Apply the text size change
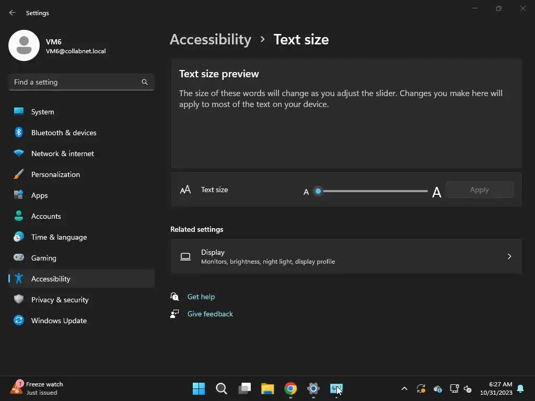Viewport: 535px width, 401px height. click(x=480, y=190)
